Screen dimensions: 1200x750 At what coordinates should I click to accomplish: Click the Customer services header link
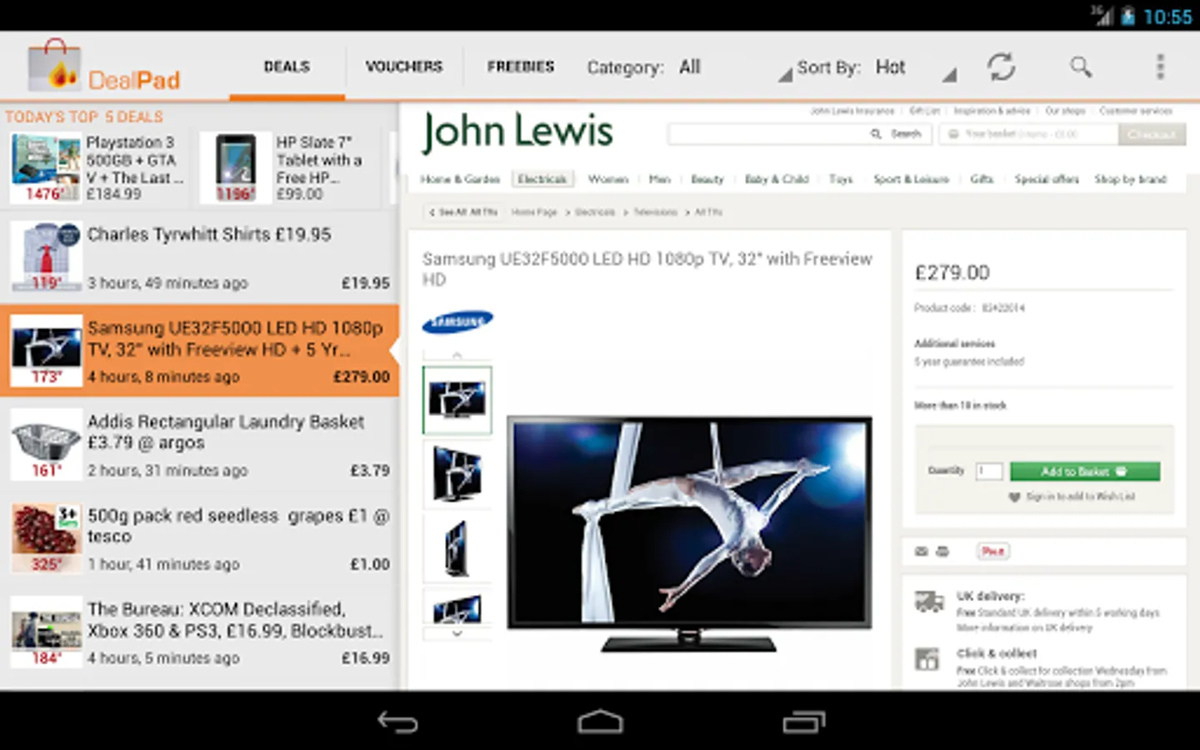coord(1136,111)
